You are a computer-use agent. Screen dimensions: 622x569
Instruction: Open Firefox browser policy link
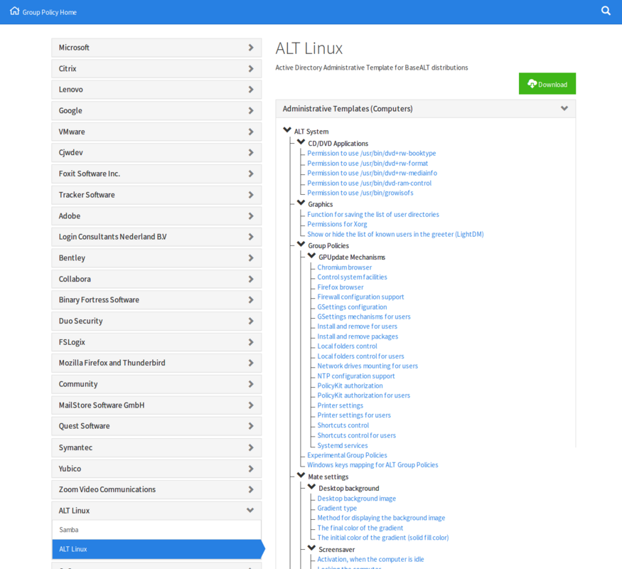tap(341, 287)
